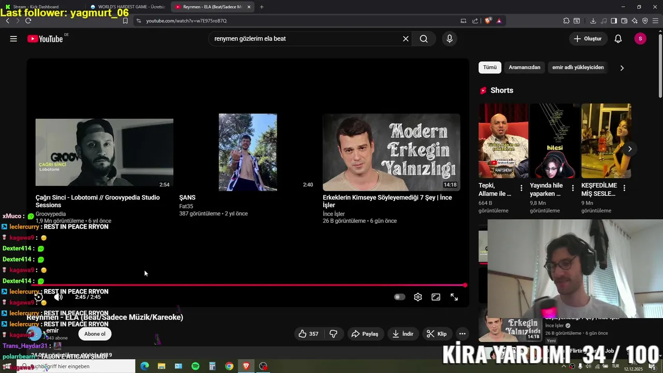This screenshot has width=663, height=373.
Task: Select the emir adlı yükleyiciden chip
Action: click(578, 67)
